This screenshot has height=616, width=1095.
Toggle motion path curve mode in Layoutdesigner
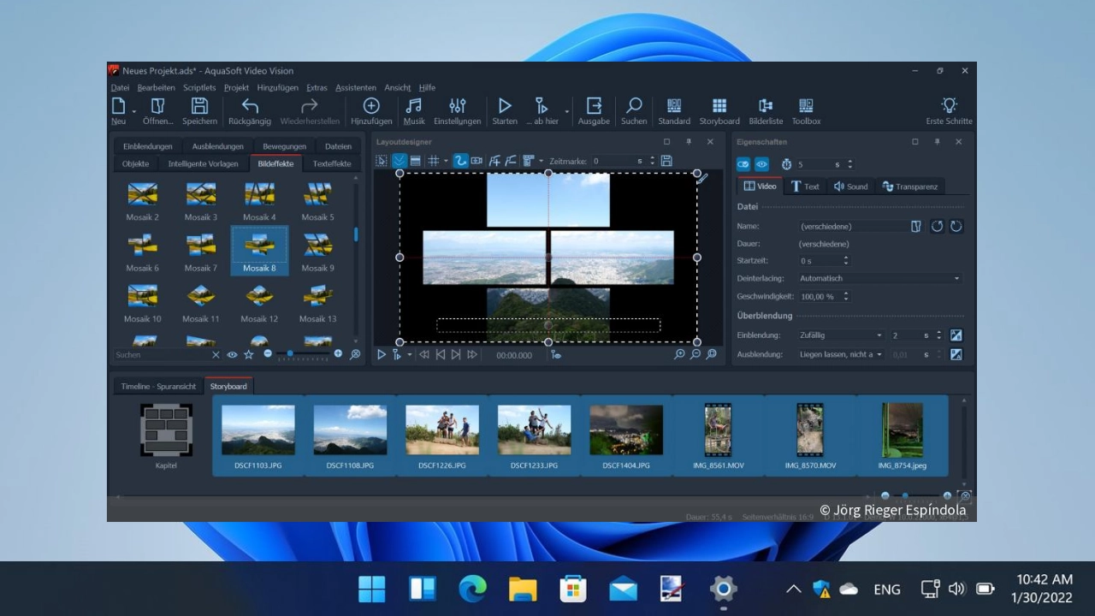[x=460, y=161]
